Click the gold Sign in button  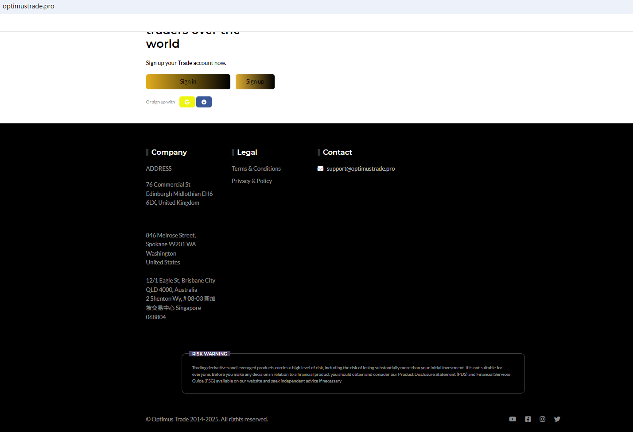[x=188, y=82]
